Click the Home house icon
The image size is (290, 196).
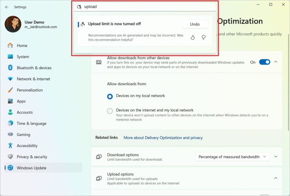10,45
